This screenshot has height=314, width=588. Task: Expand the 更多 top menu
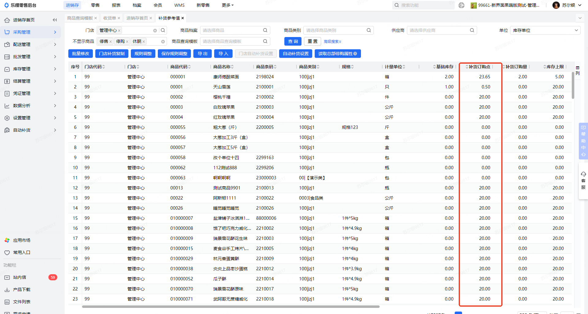(227, 5)
